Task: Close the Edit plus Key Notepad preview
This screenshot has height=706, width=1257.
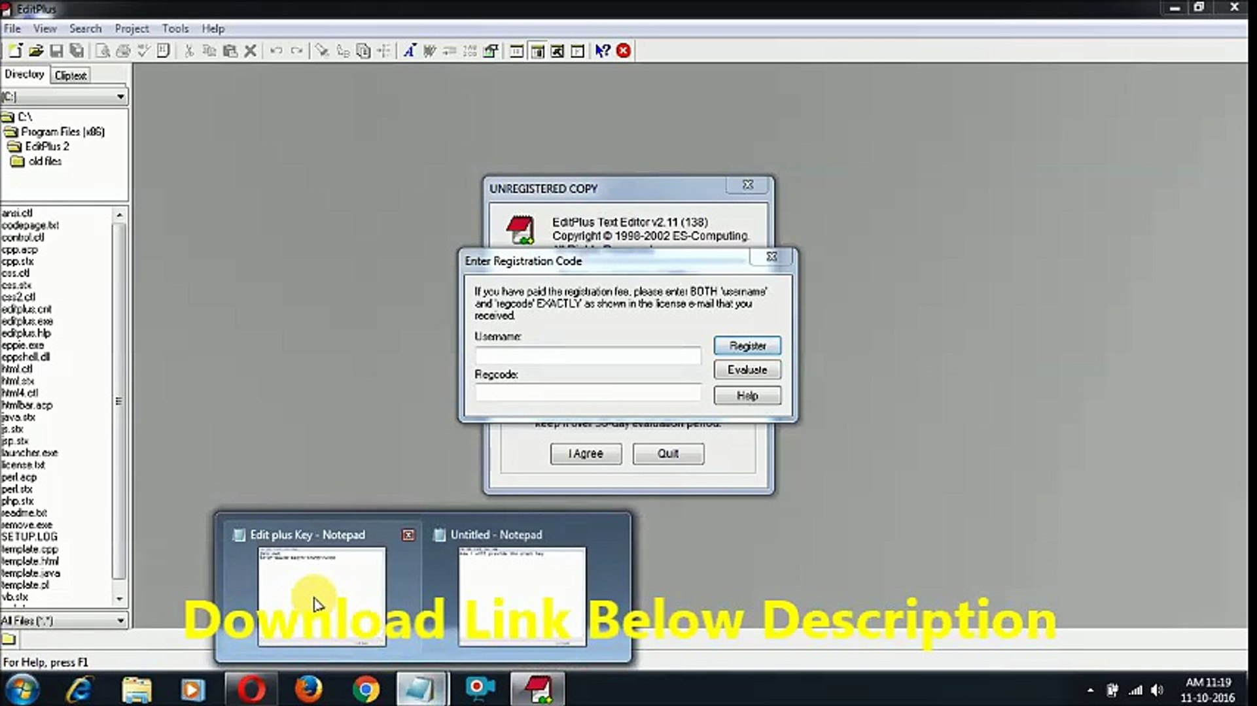Action: [x=408, y=535]
